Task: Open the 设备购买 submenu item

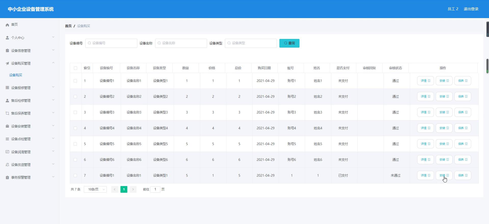Action: [16, 75]
